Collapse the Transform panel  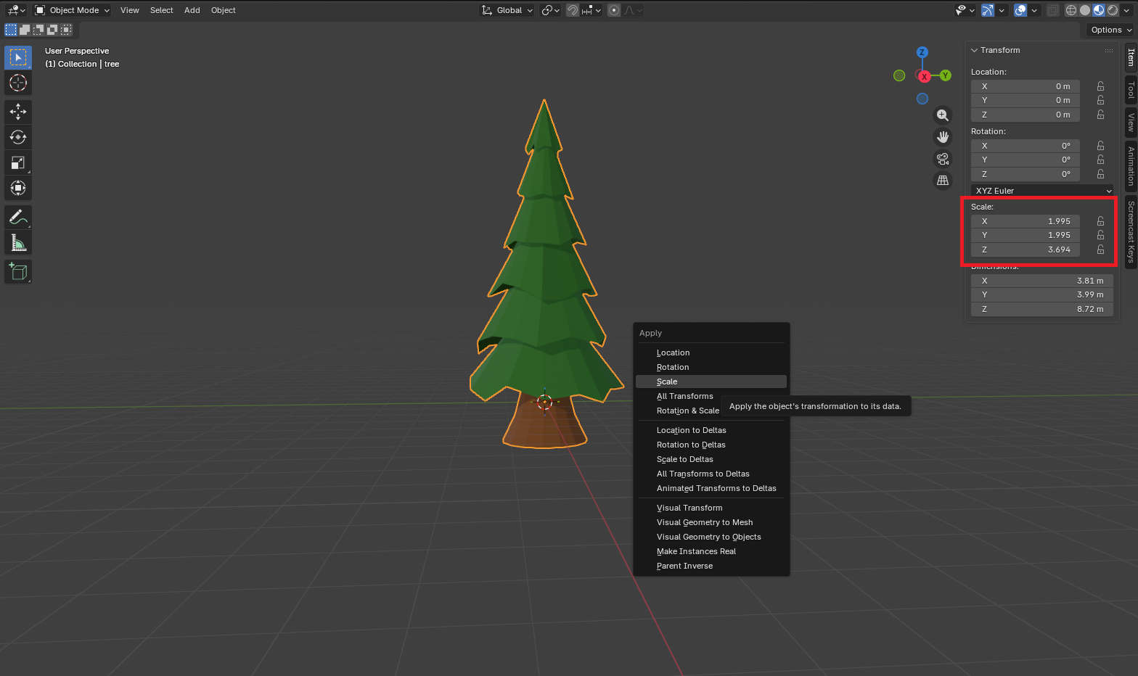[975, 50]
